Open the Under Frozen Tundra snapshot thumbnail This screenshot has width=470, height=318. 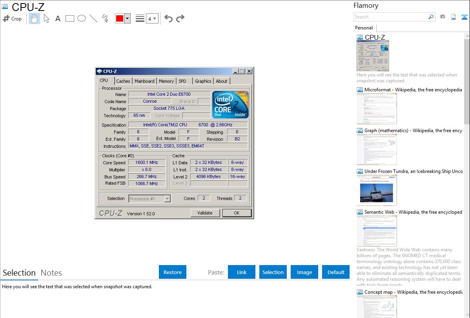377,190
